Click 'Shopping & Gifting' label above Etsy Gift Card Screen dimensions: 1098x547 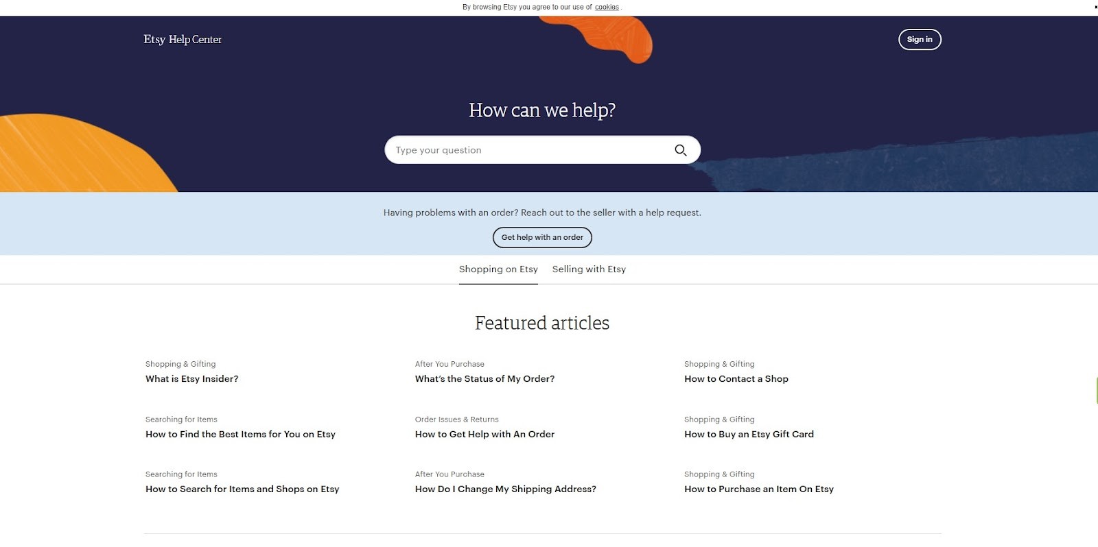(719, 420)
